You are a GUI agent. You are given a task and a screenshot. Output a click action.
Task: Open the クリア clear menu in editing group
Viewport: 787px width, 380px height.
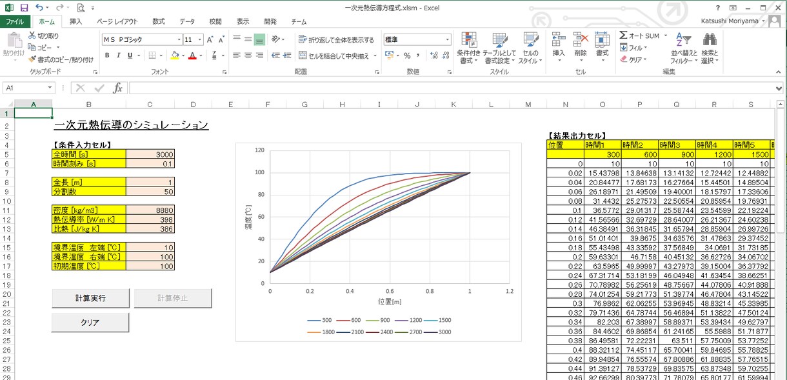(x=633, y=59)
